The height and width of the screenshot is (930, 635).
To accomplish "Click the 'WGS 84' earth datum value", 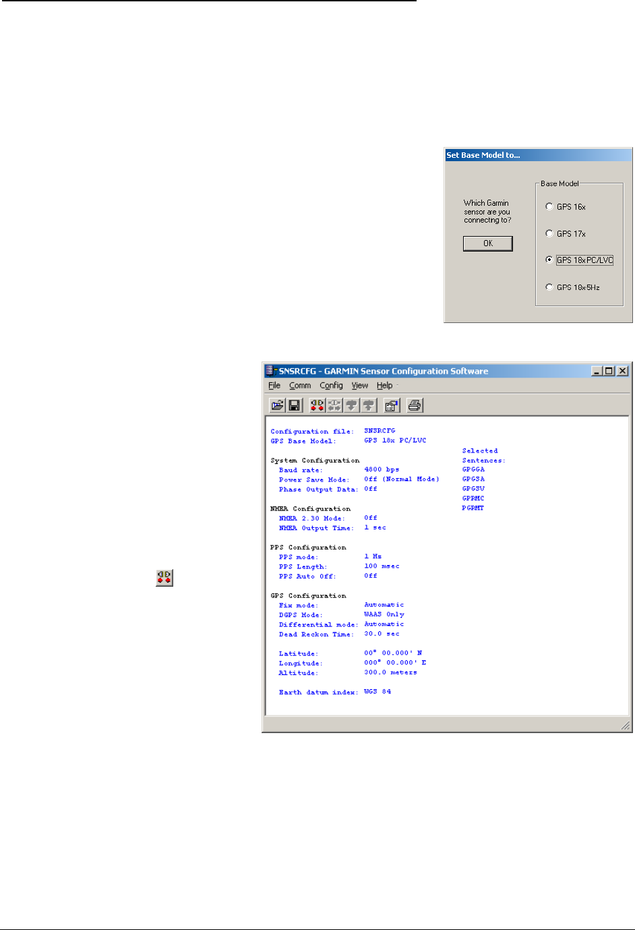I will (x=377, y=691).
